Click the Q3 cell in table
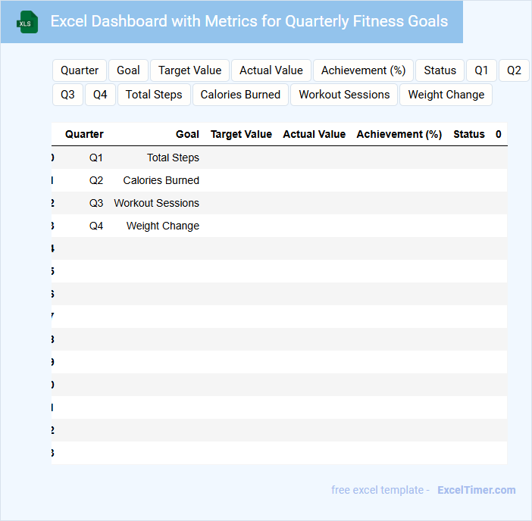 coord(96,203)
